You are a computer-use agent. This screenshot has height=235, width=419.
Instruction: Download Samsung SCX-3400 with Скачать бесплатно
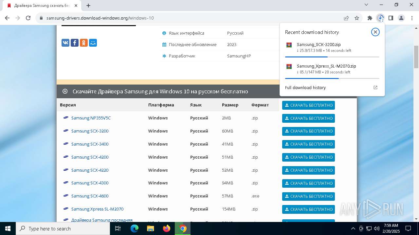tap(308, 144)
